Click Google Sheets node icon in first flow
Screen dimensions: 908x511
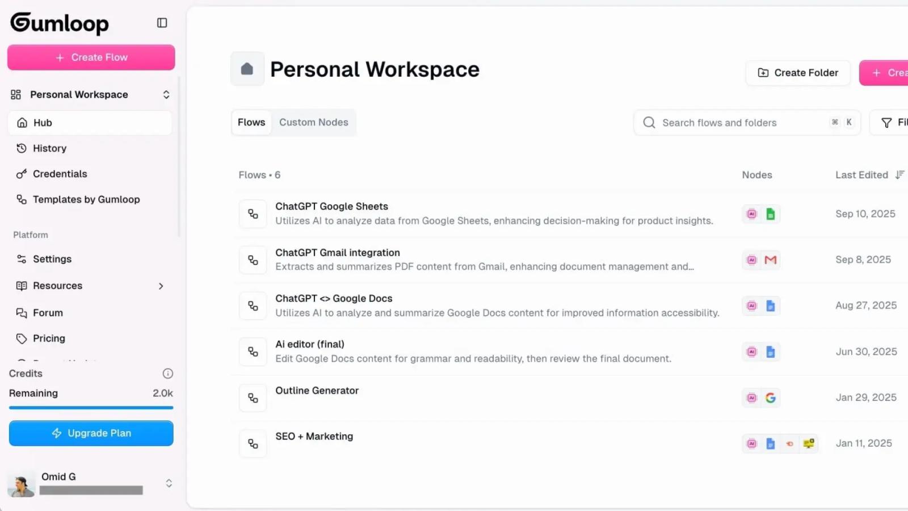tap(771, 214)
